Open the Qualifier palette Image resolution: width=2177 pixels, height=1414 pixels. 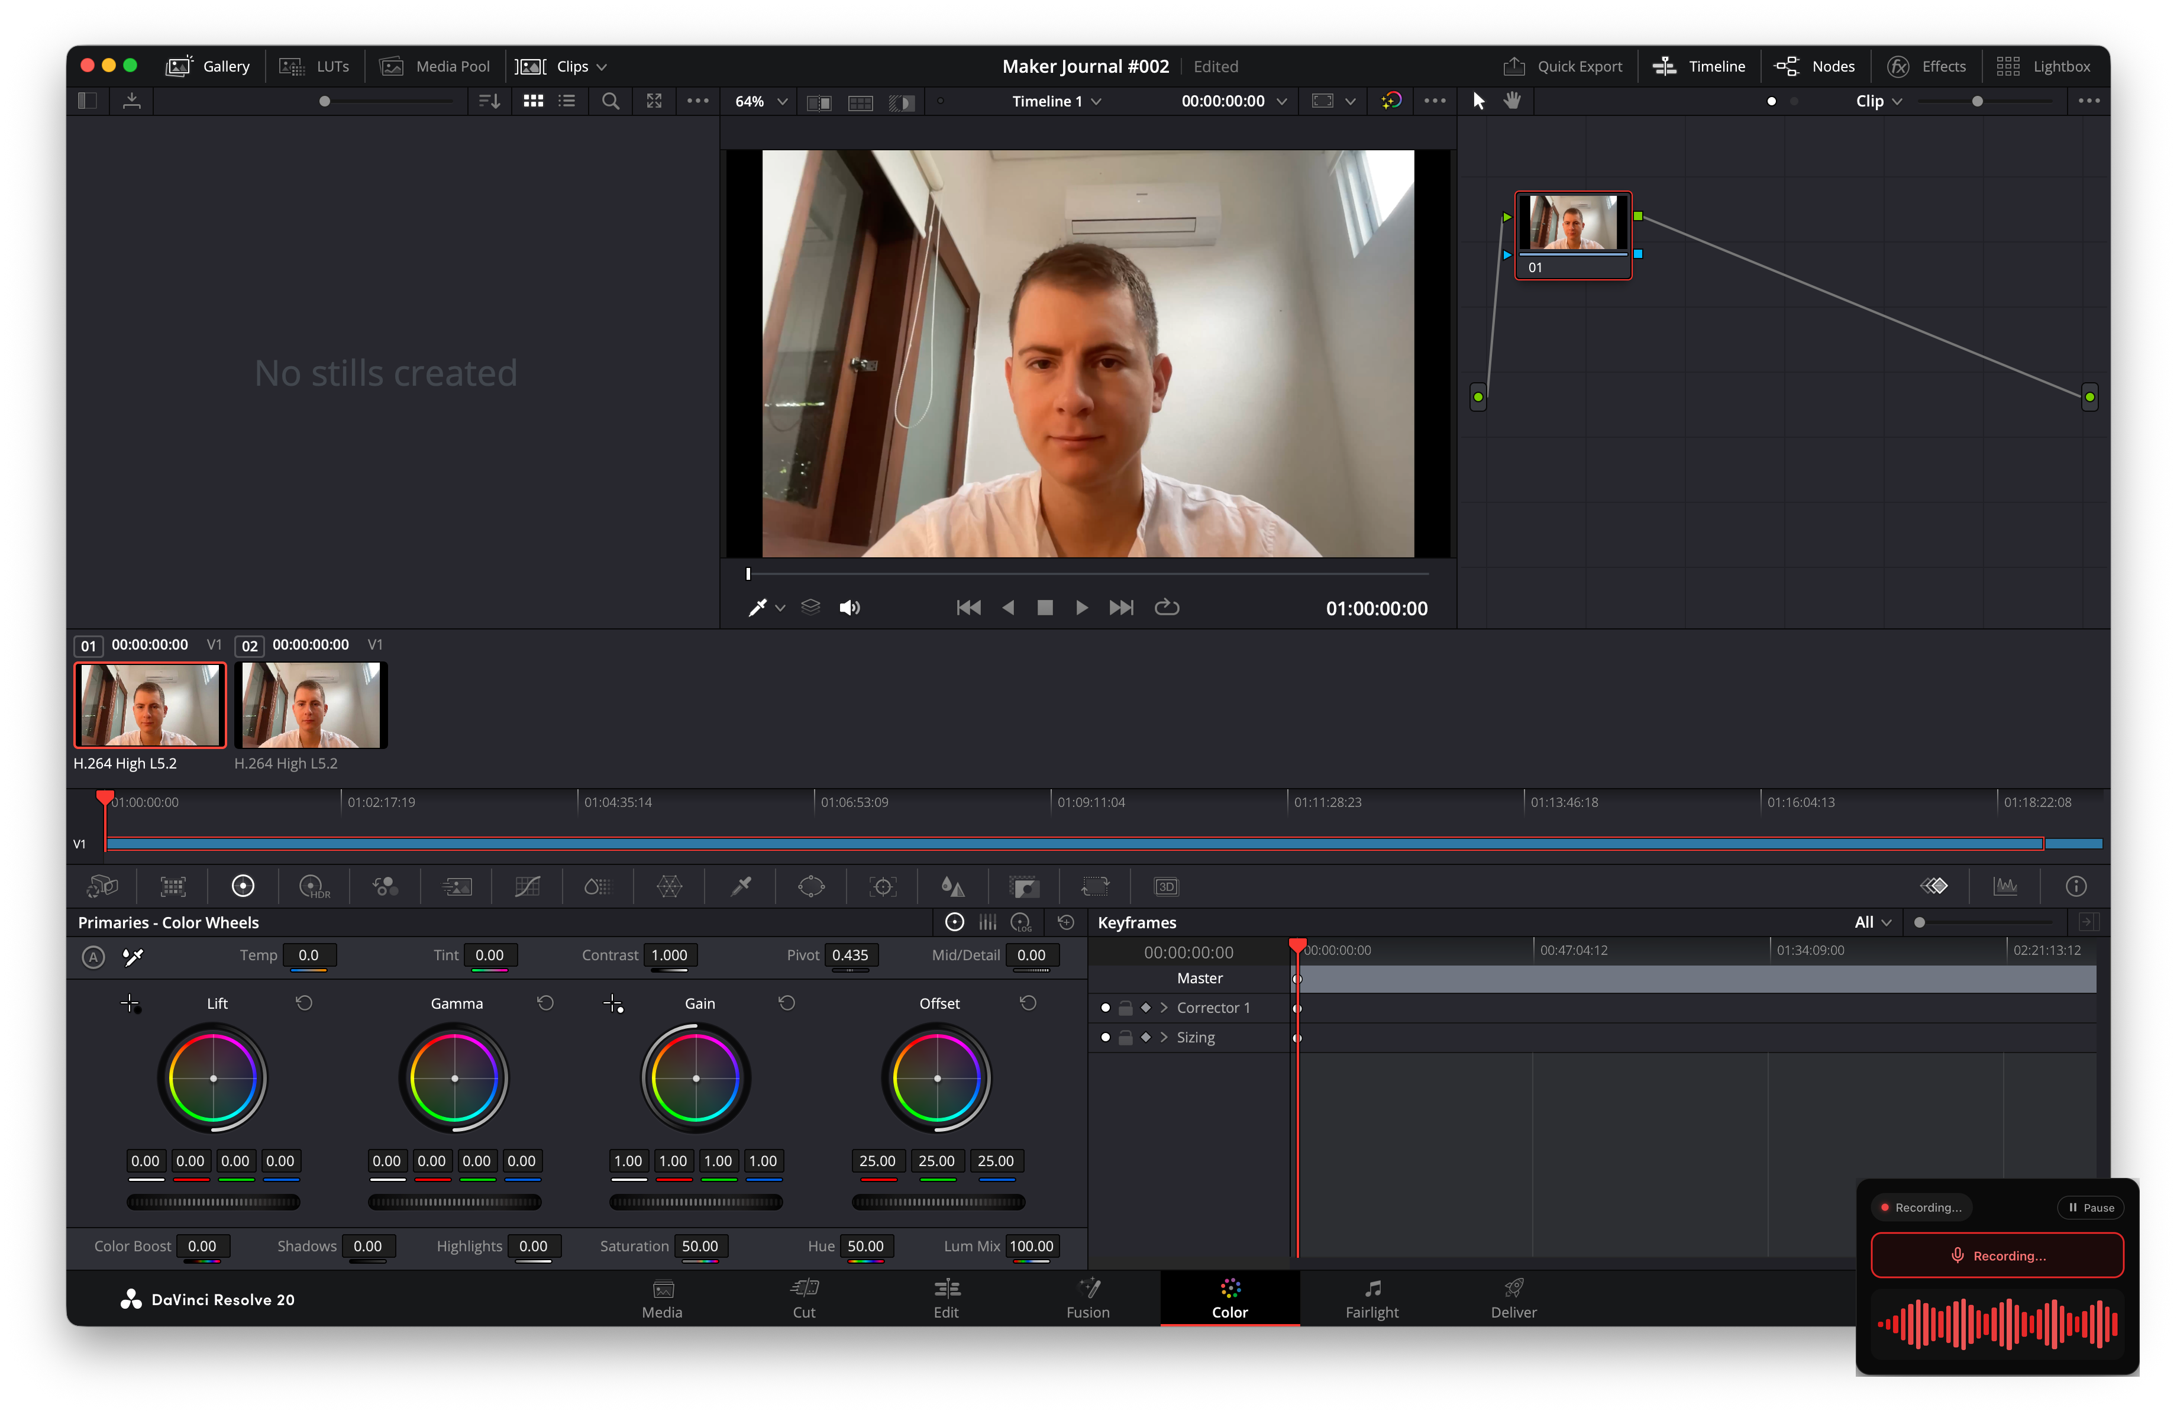pos(741,885)
